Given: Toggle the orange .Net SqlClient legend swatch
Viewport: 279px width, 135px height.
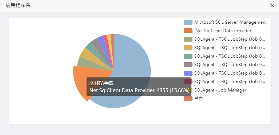Looking at the screenshot, I should click(x=188, y=31).
